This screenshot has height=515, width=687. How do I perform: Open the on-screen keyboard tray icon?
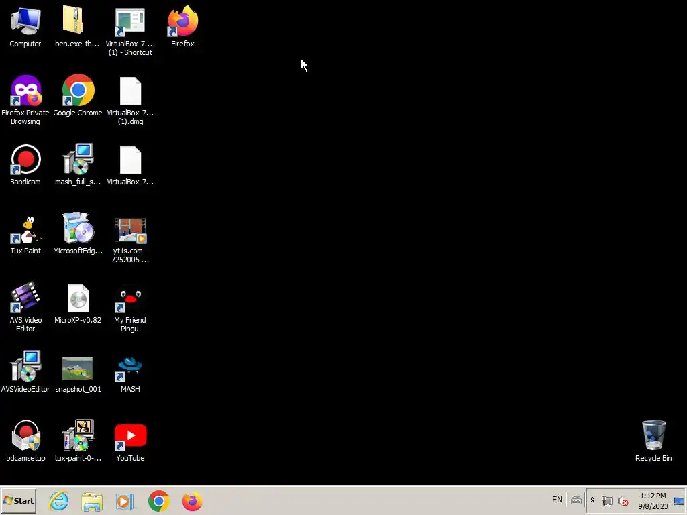tap(576, 500)
